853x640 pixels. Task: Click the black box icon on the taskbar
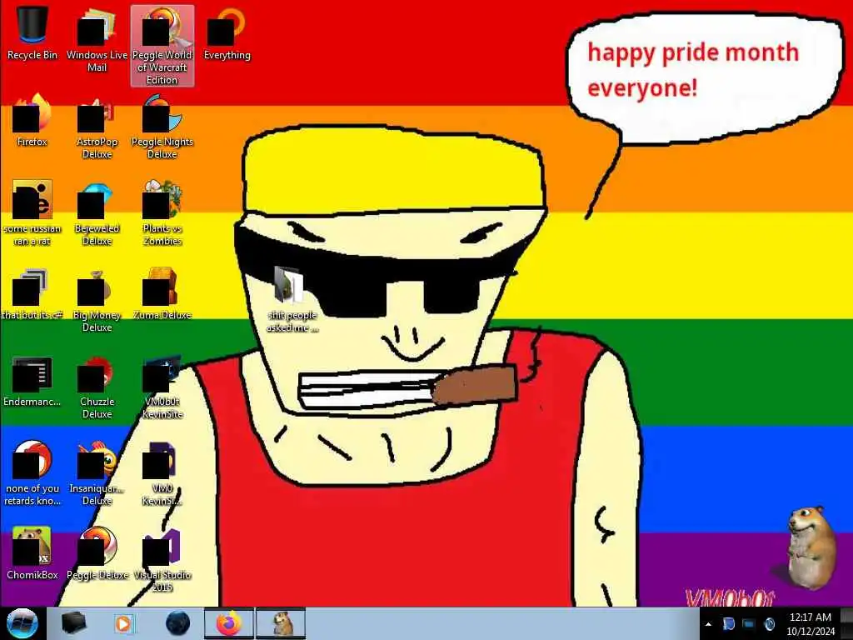point(73,623)
